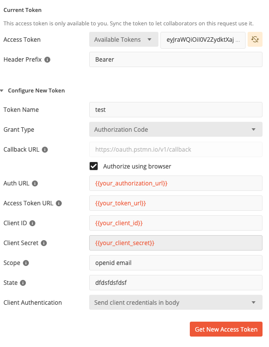Click the Scope info icon
This screenshot has width=269, height=347.
point(26,263)
